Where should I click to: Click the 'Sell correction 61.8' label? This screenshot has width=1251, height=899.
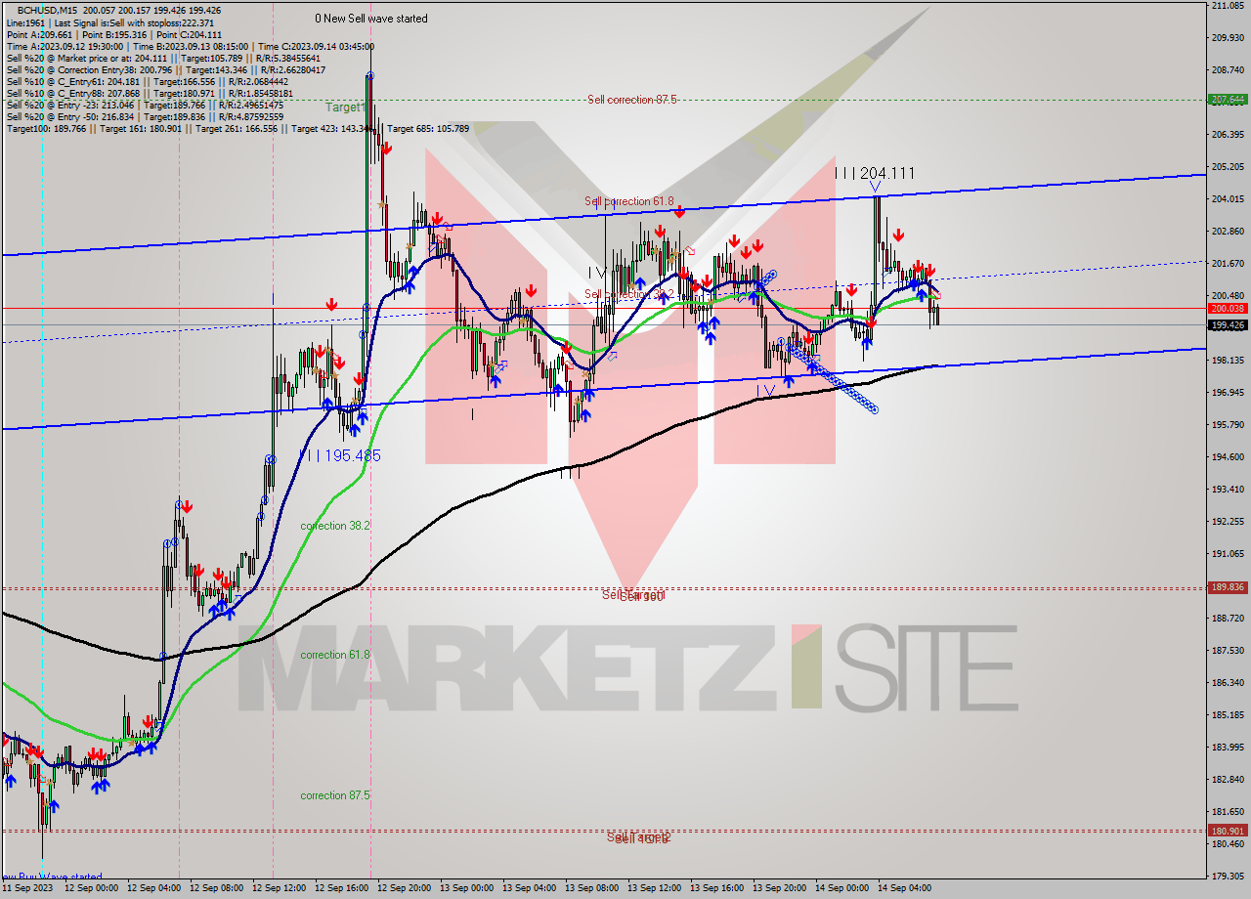pos(629,201)
